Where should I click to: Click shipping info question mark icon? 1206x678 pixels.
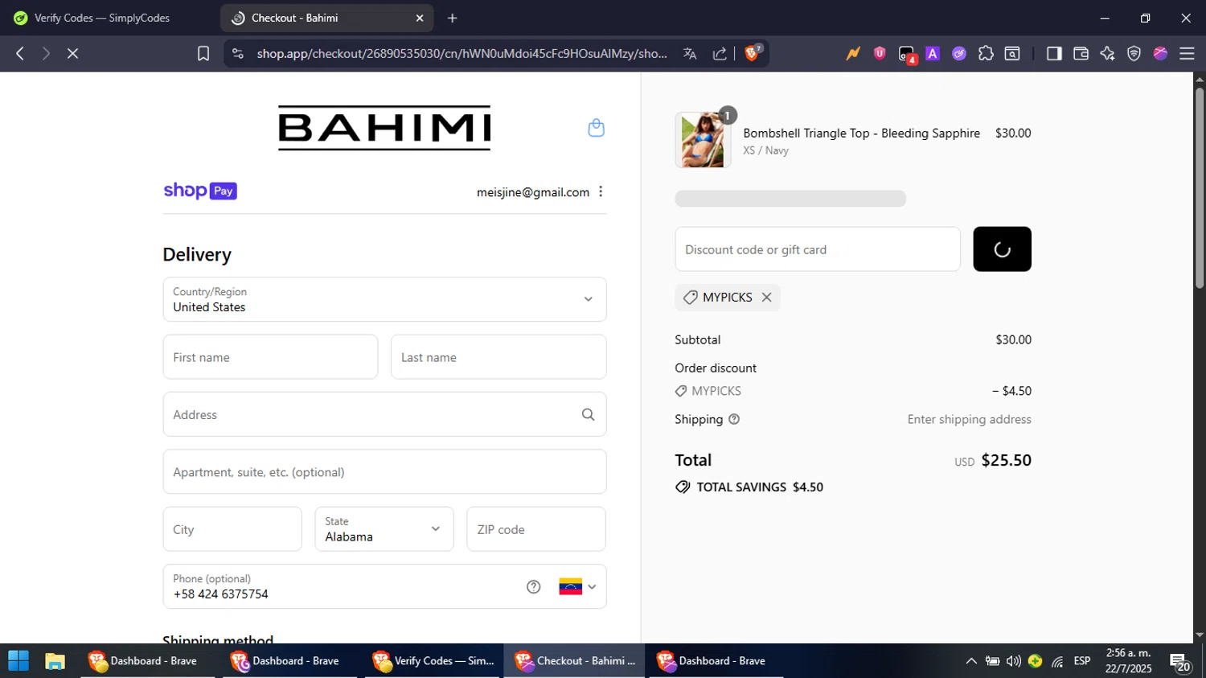734,419
